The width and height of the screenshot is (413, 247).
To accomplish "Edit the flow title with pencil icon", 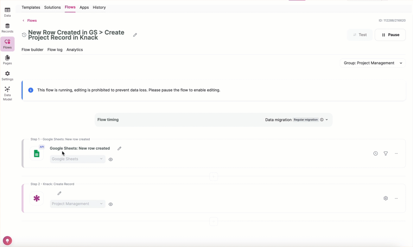I will pos(135,35).
